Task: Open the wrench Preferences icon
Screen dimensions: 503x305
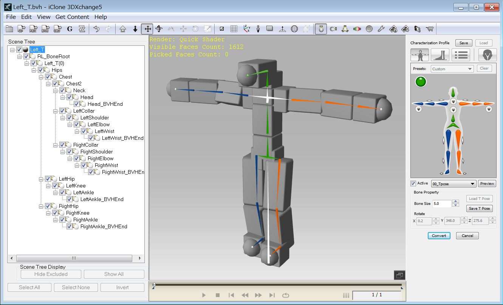Action: 381,29
